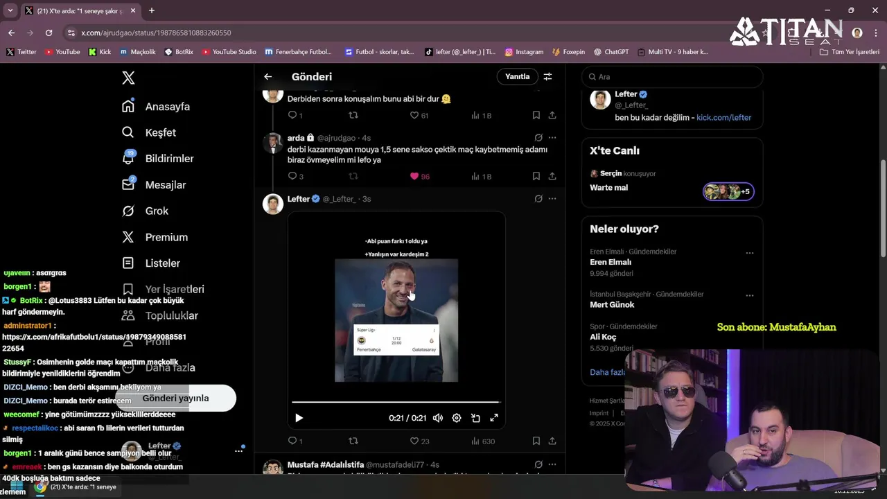Retweet the Derbiden sonra tweet
Viewport: 887px width, 499px height.
pyautogui.click(x=353, y=115)
